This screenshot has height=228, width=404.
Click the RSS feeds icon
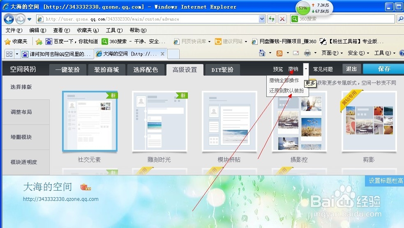[279, 53]
